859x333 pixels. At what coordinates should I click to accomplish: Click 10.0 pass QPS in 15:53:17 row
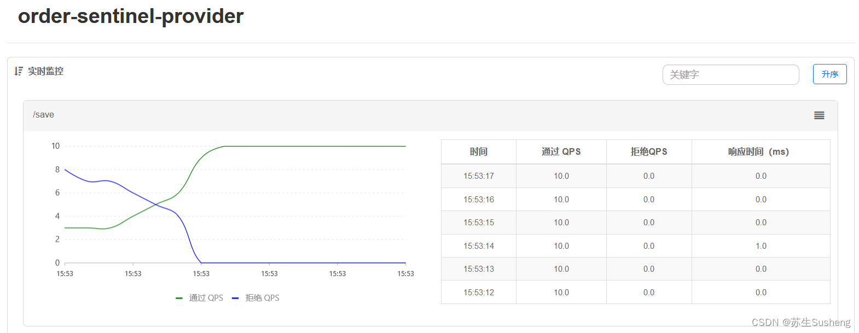(561, 176)
